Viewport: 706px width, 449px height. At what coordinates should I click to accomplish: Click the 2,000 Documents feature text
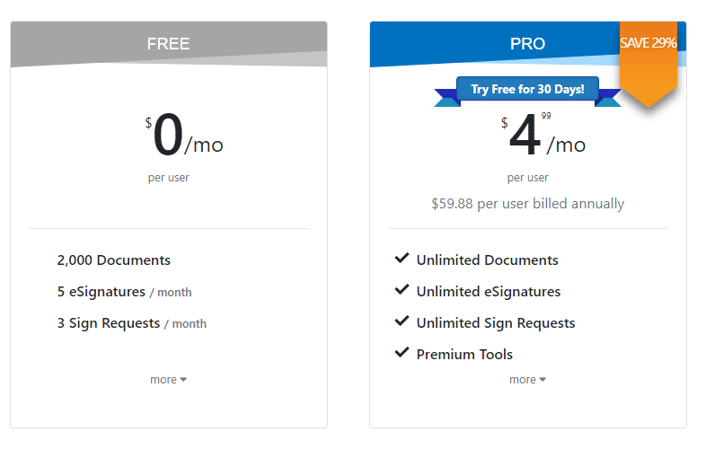pos(113,260)
